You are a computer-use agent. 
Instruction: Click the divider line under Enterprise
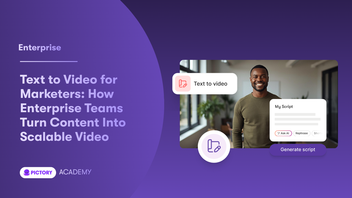(x=49, y=62)
